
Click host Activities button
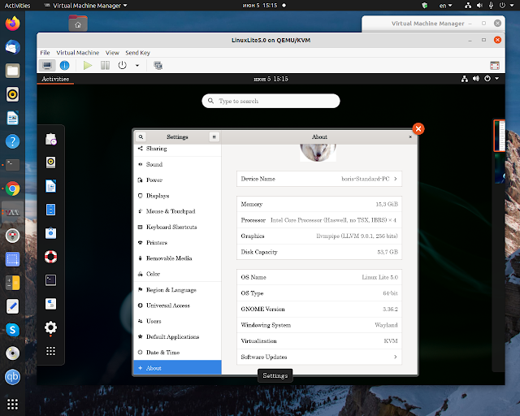coord(17,6)
